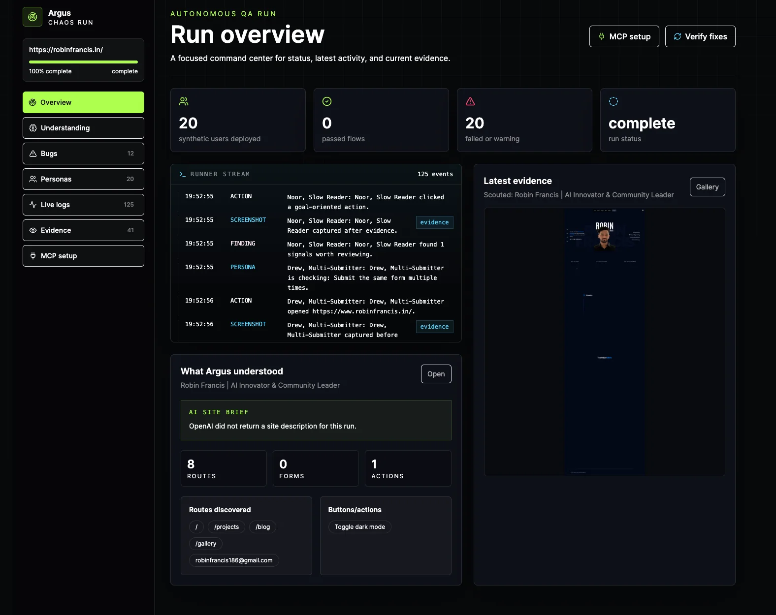Click the 125 events counter

click(435, 174)
